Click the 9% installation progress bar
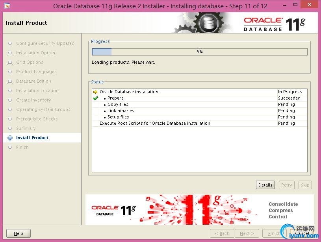The height and width of the screenshot is (242, 321). point(200,52)
